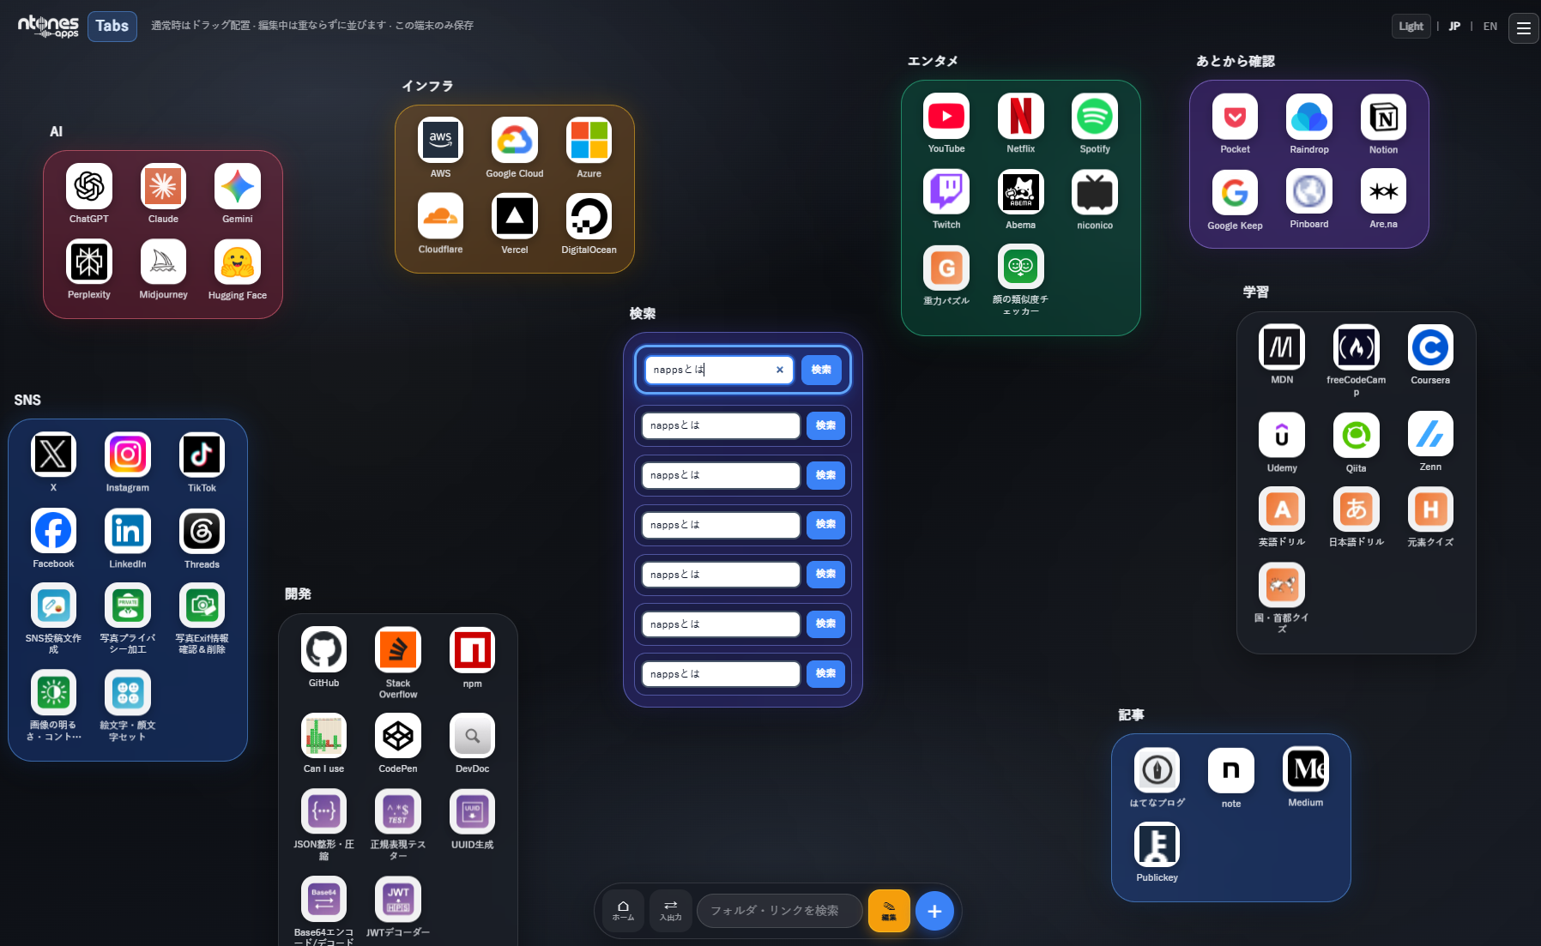Viewport: 1541px width, 946px height.
Task: Open Perplexity from the AI folder
Action: click(x=89, y=262)
